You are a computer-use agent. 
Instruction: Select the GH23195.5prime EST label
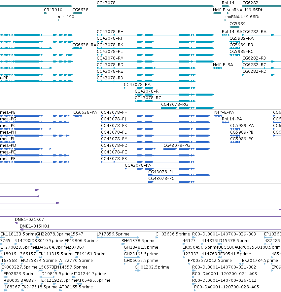141,254
